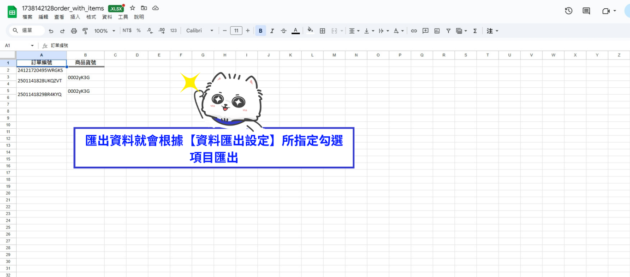Print the spreadsheet
630x277 pixels.
pyautogui.click(x=74, y=31)
